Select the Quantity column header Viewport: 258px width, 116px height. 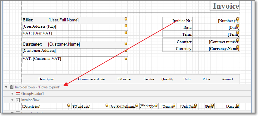[167, 79]
